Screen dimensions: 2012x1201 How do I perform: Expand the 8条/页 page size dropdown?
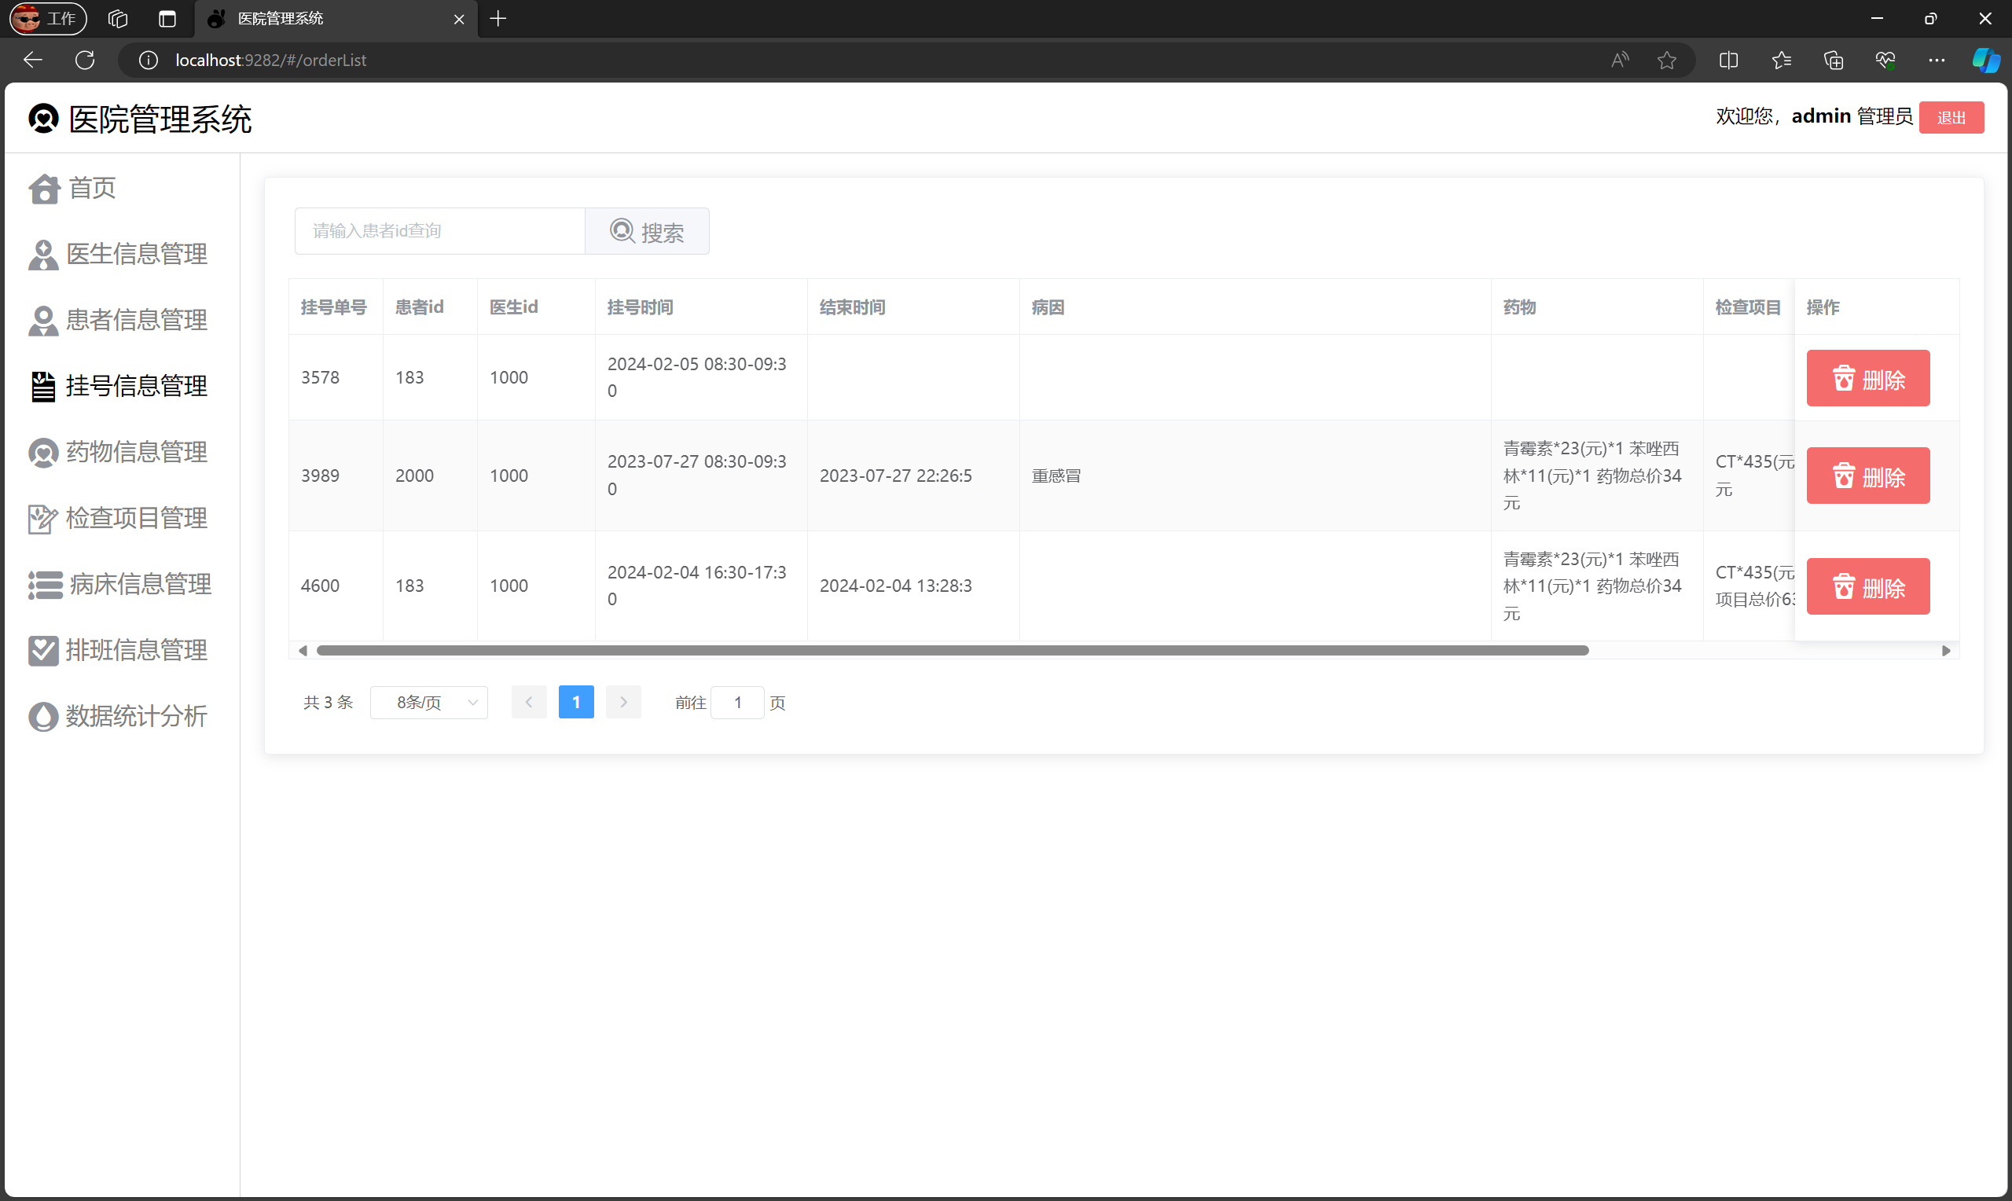click(x=429, y=703)
